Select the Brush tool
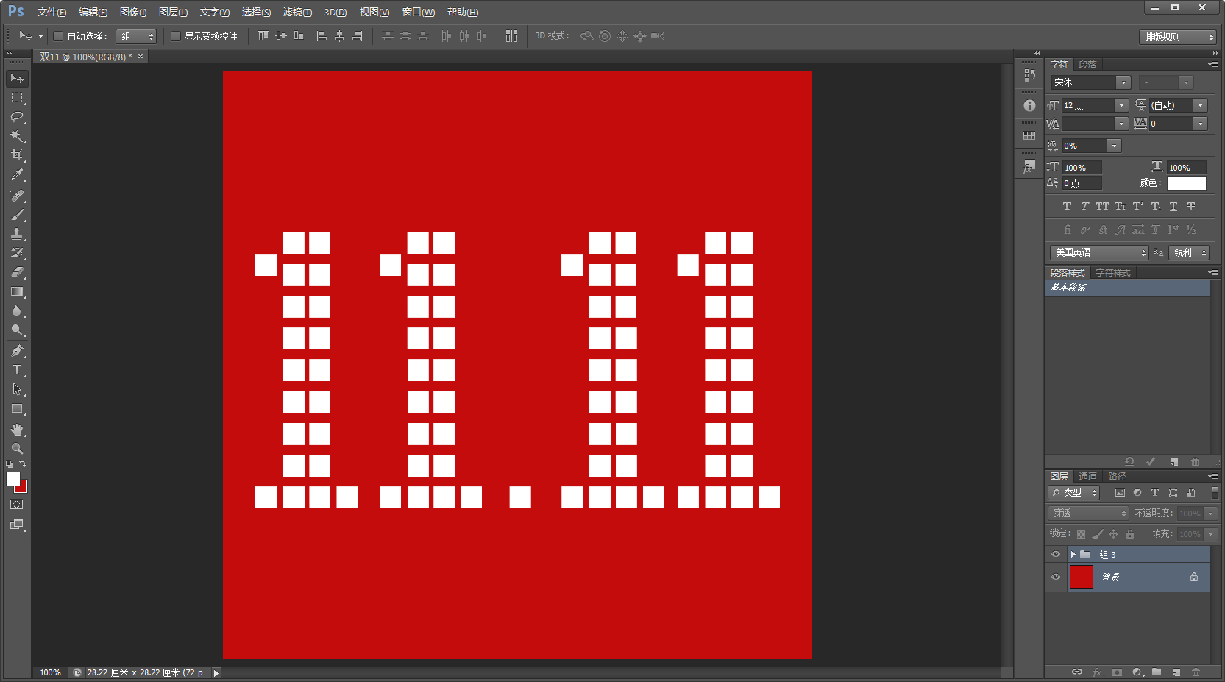 point(16,215)
